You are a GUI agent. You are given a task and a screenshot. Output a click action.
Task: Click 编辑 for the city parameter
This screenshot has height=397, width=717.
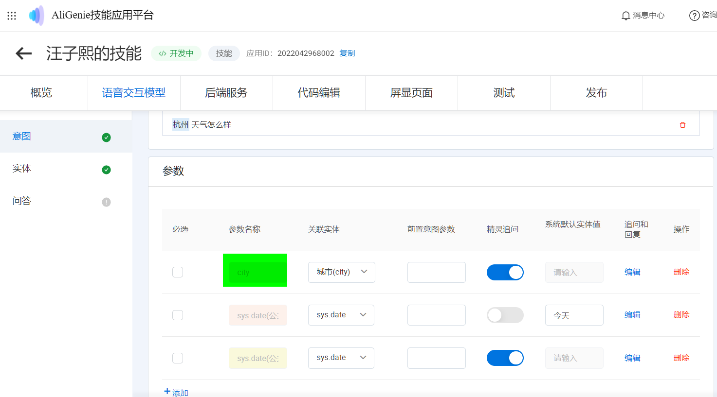[x=632, y=272]
